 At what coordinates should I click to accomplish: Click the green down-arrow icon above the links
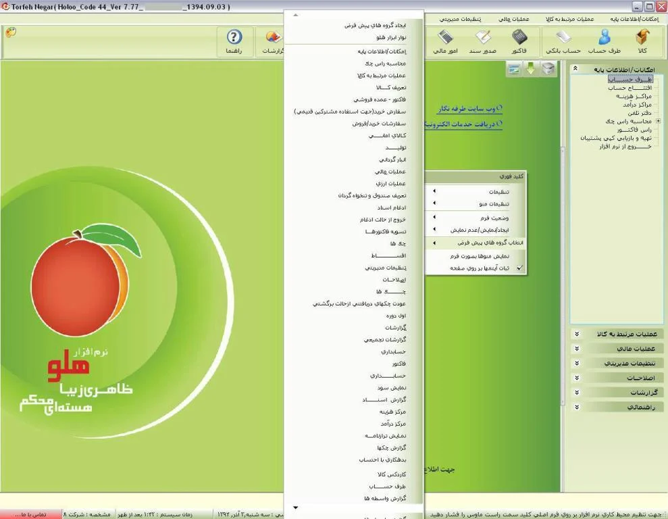coord(530,68)
